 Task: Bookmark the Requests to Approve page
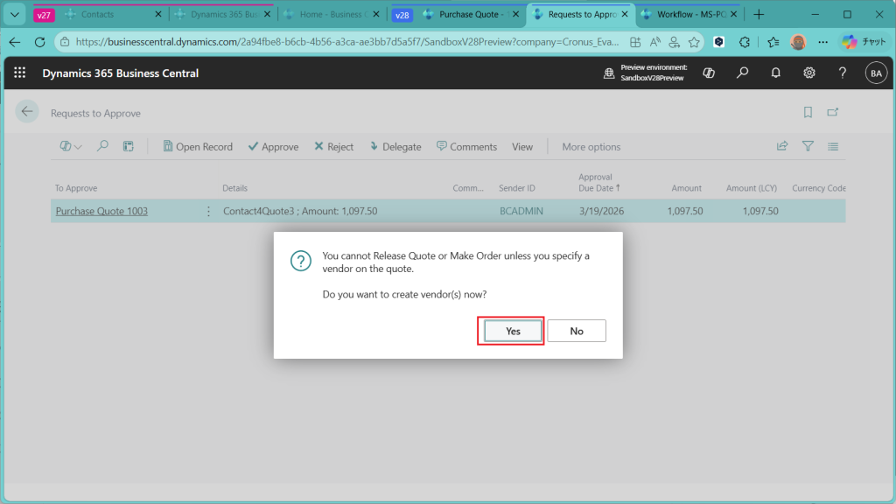(x=808, y=112)
